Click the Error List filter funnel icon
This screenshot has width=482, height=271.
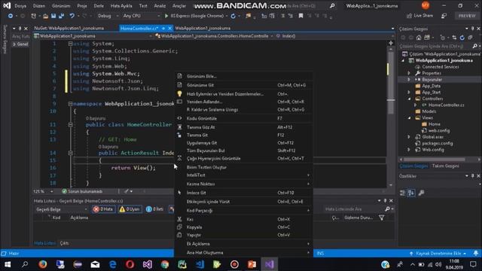[382, 218]
